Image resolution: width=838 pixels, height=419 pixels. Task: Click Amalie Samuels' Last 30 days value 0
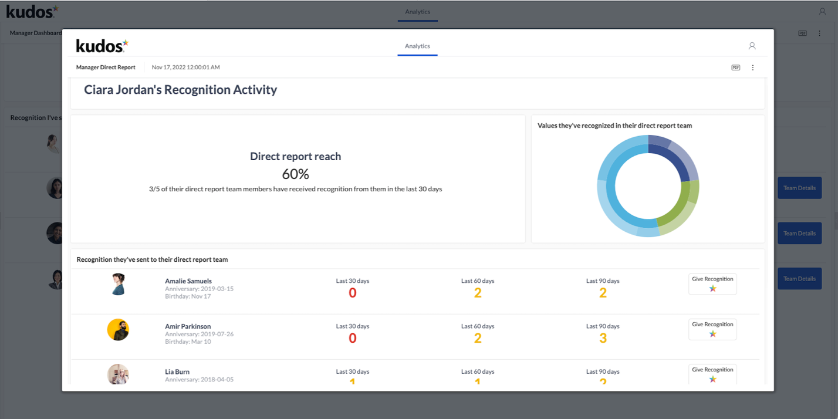click(x=353, y=293)
